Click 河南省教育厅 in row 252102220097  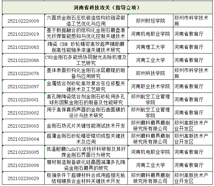tap(189, 86)
